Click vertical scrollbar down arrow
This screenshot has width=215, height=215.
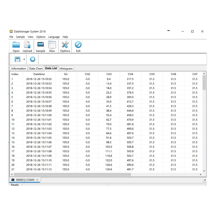(204, 171)
